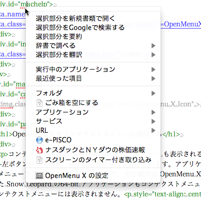Viewport: 201px width, 199px height.
Task: Expand the URL submenu arrow
Action: pyautogui.click(x=153, y=130)
